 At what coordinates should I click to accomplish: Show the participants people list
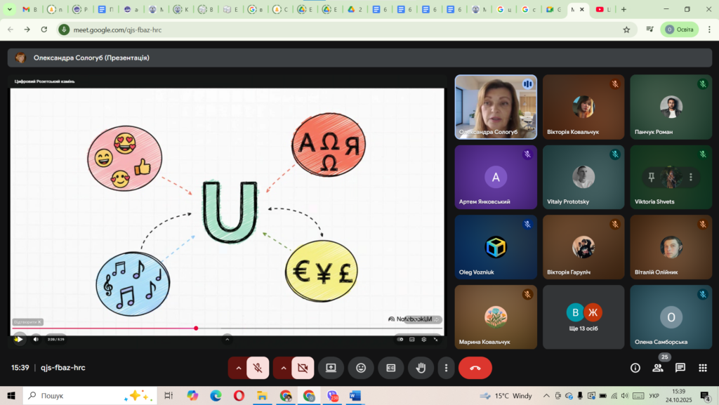click(658, 368)
